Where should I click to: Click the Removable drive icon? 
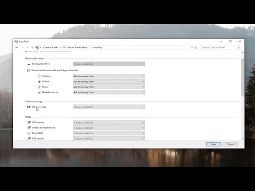pyautogui.click(x=29, y=64)
